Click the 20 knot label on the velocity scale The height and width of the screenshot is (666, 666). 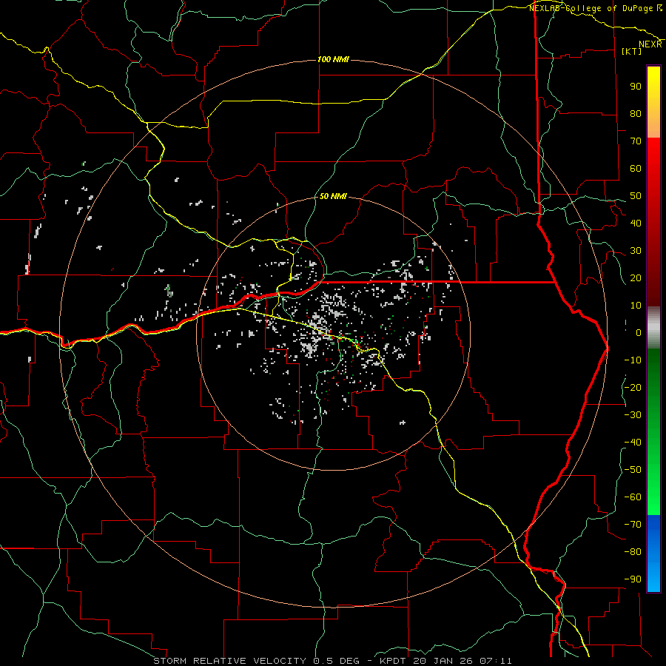point(636,277)
